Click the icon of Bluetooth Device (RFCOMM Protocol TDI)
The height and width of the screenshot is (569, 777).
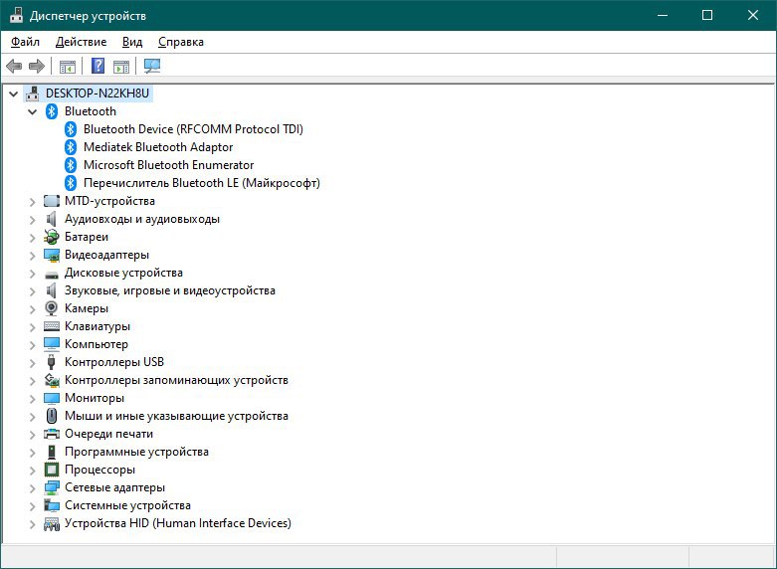(x=71, y=129)
